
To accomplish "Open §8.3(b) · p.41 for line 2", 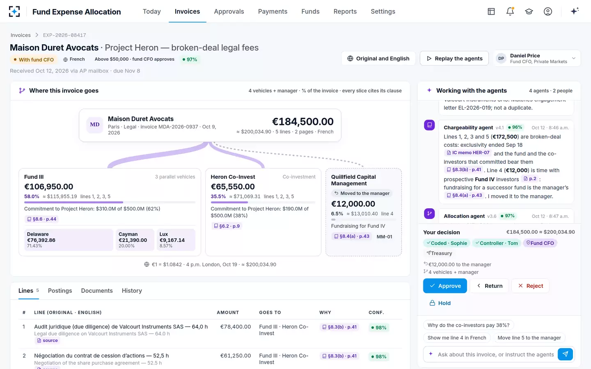I will tap(339, 356).
